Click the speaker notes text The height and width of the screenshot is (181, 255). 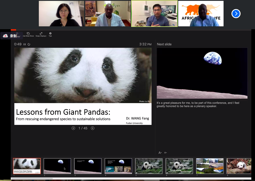click(198, 105)
